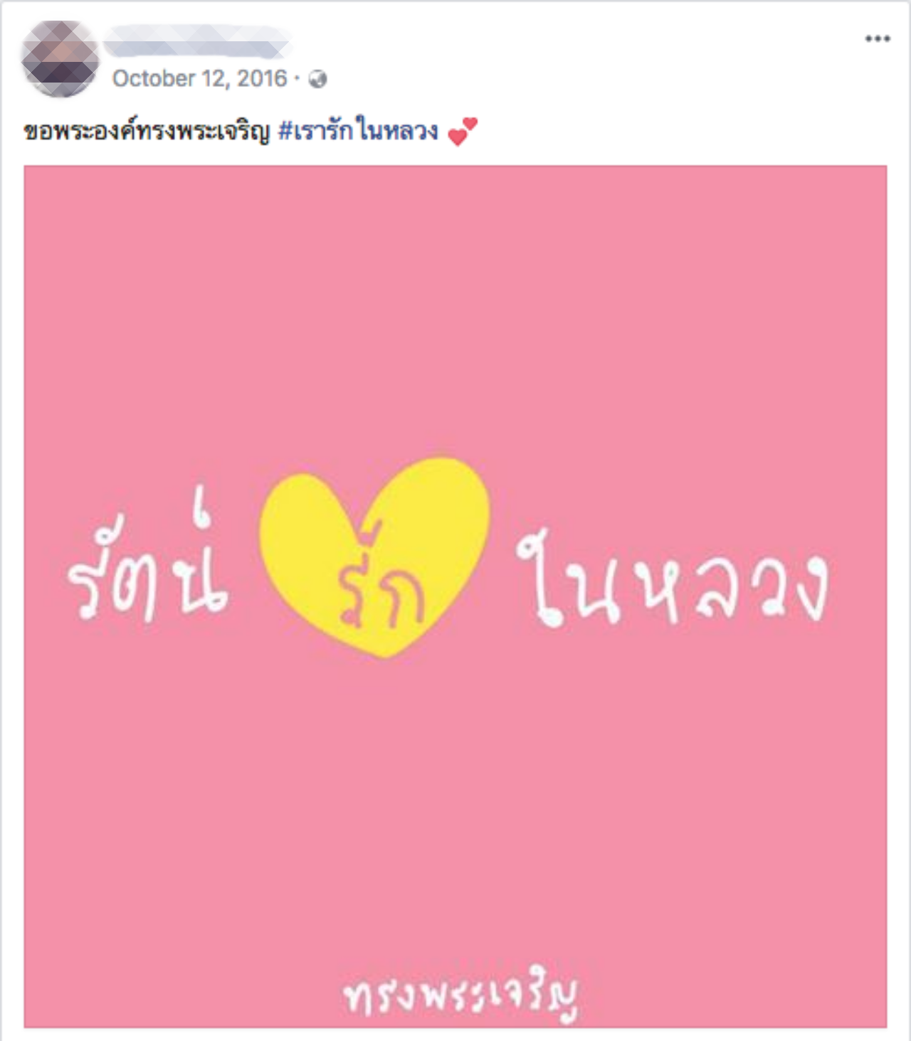Viewport: 911px width, 1041px height.
Task: Click the hash symbol of the hashtag
Action: coord(285,131)
